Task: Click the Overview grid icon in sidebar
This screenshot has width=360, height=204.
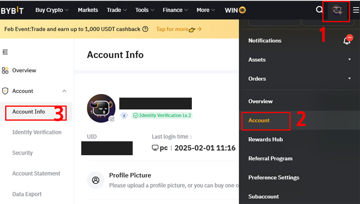Action: [5, 70]
